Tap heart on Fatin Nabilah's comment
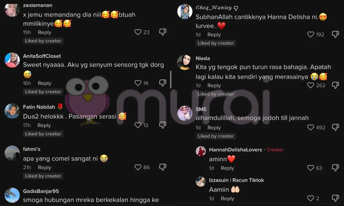This screenshot has height=206, width=344. (138, 125)
